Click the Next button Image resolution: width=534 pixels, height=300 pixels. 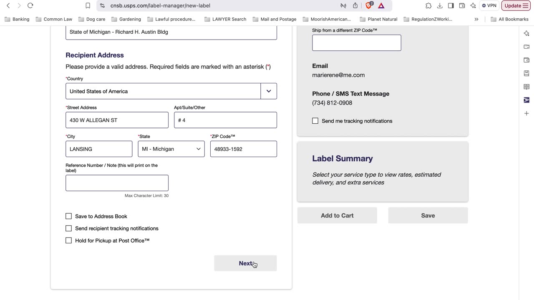coord(245,263)
